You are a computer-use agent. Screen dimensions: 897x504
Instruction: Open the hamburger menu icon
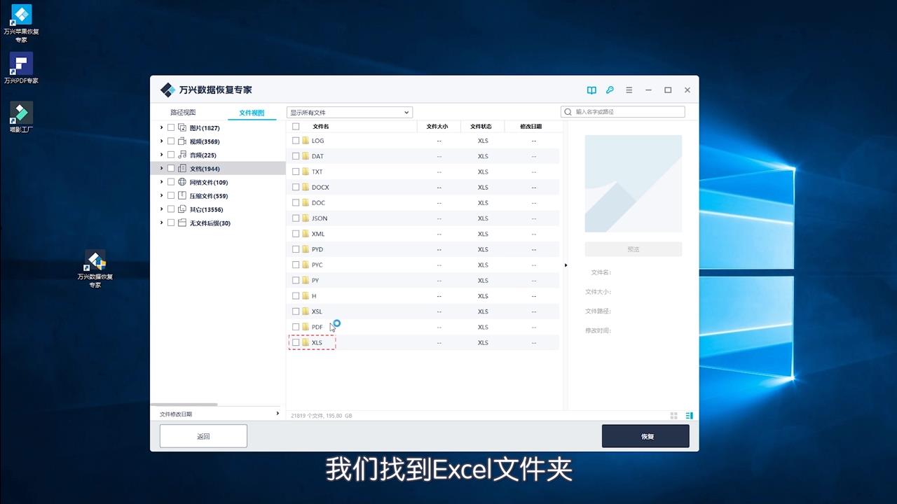tap(629, 90)
